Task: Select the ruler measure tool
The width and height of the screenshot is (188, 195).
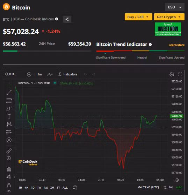Action: 9,150
